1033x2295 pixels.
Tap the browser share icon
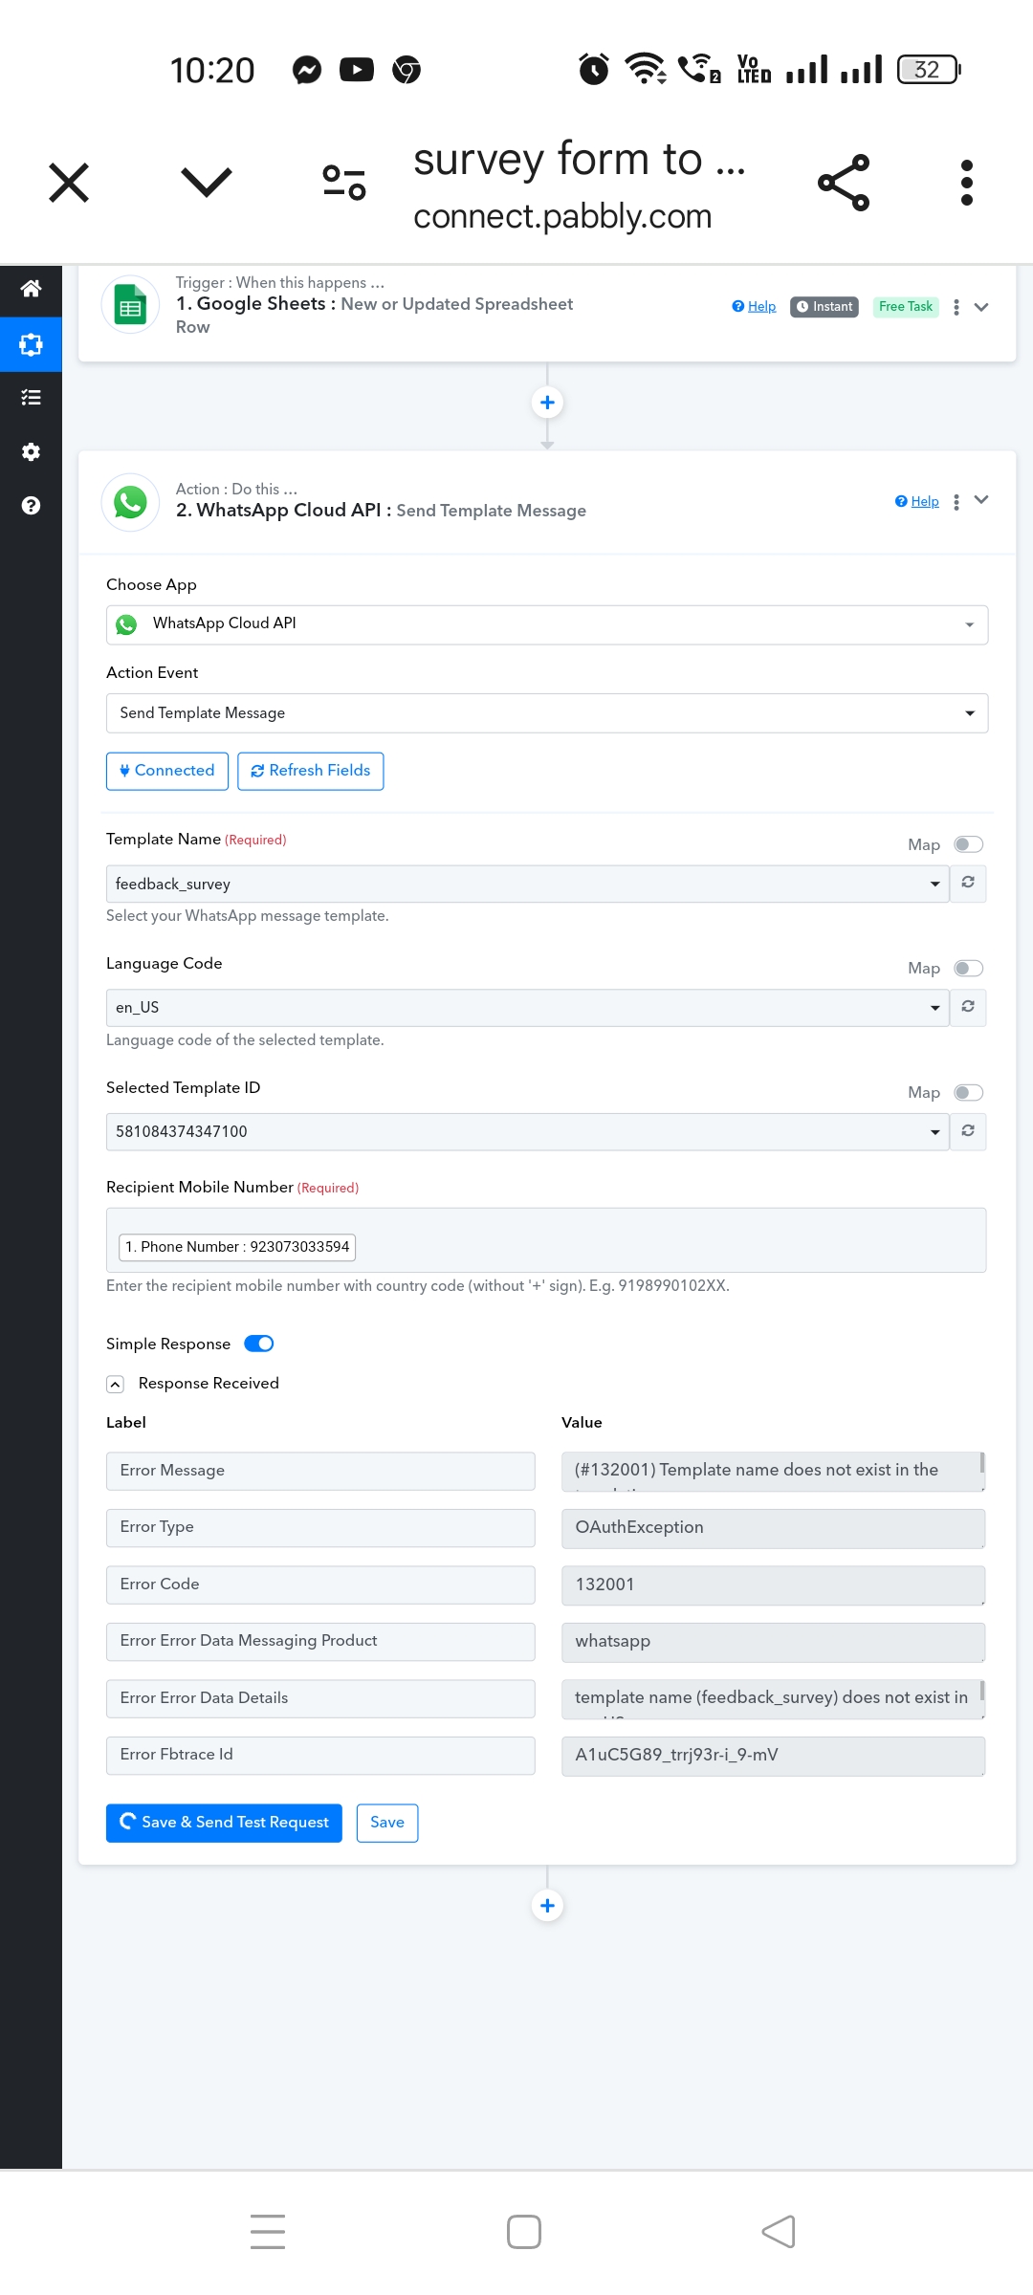tap(844, 182)
